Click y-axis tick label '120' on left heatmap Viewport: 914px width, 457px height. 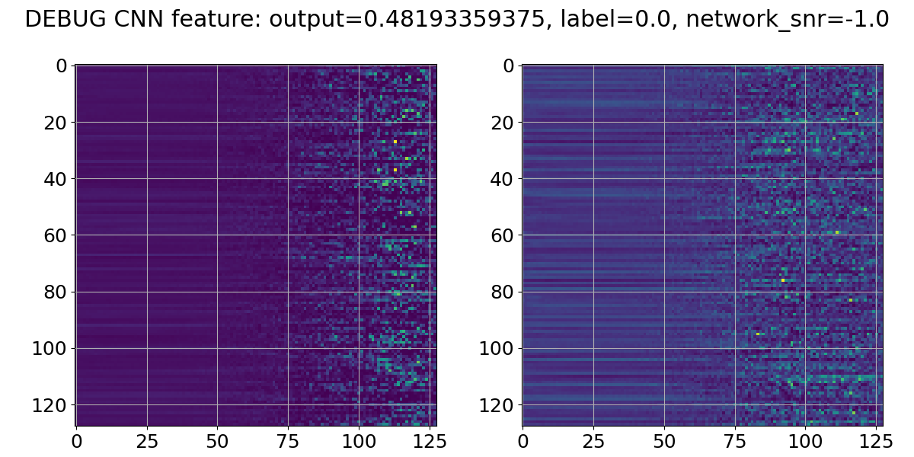click(x=51, y=404)
